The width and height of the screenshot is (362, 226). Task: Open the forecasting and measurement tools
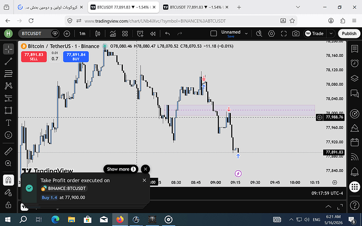pyautogui.click(x=8, y=98)
